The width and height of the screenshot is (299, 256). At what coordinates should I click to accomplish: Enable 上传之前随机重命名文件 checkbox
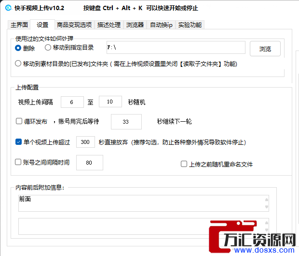click(184, 164)
